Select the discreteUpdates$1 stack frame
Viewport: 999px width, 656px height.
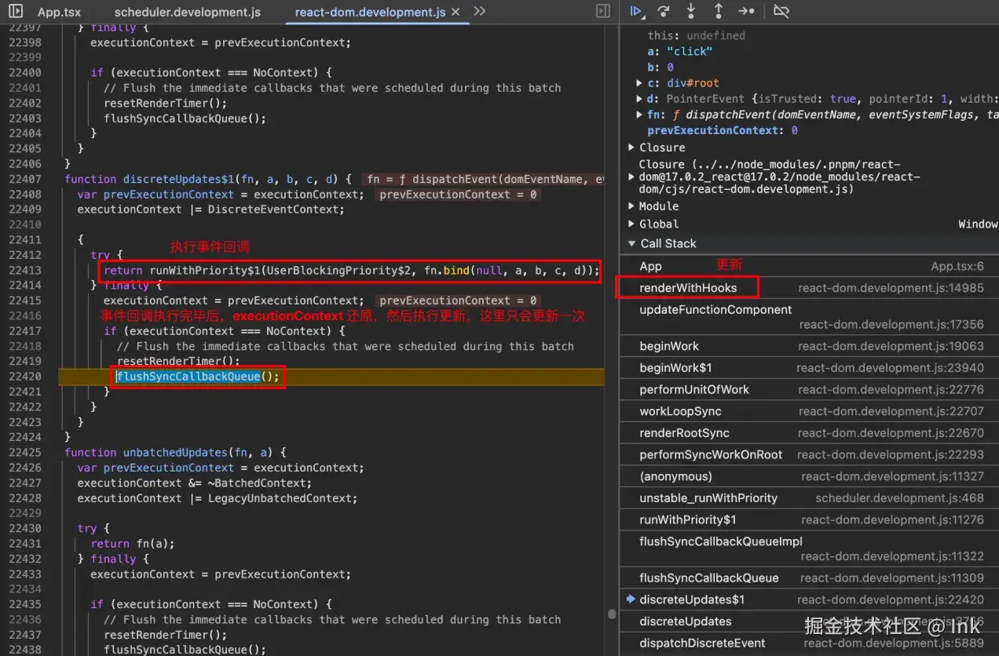point(809,600)
